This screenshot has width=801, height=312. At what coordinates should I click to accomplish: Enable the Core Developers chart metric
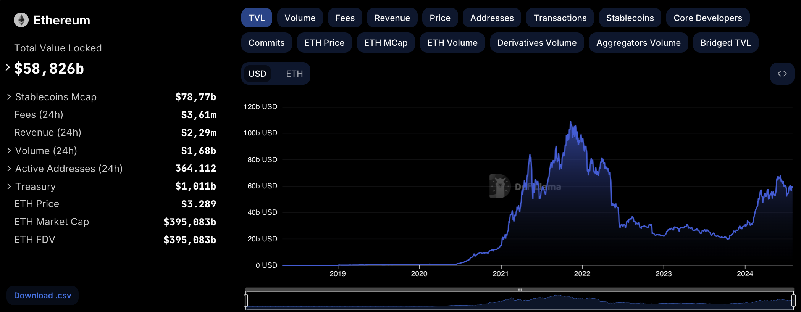pyautogui.click(x=708, y=18)
